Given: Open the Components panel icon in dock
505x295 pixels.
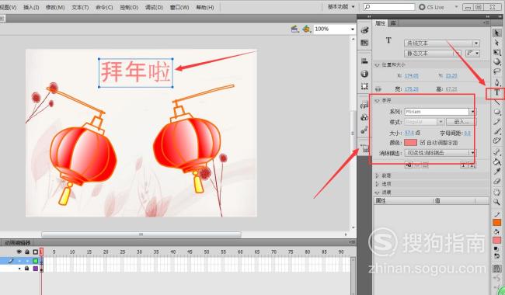Looking at the screenshot, I should 364,117.
